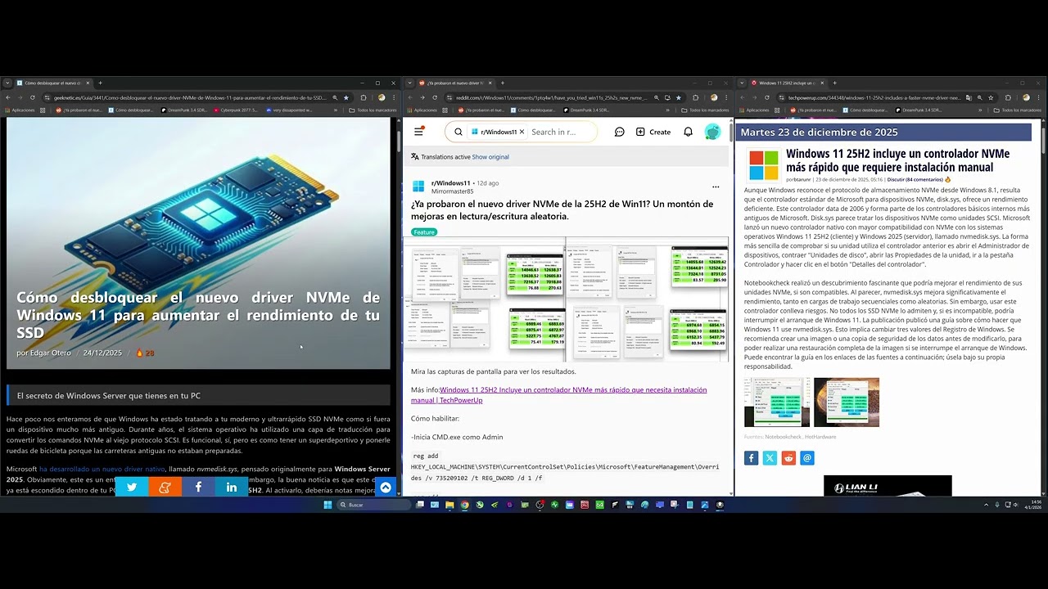Expand tab search dropdown in TechPowerUp window
This screenshot has width=1048, height=589.
[x=741, y=83]
